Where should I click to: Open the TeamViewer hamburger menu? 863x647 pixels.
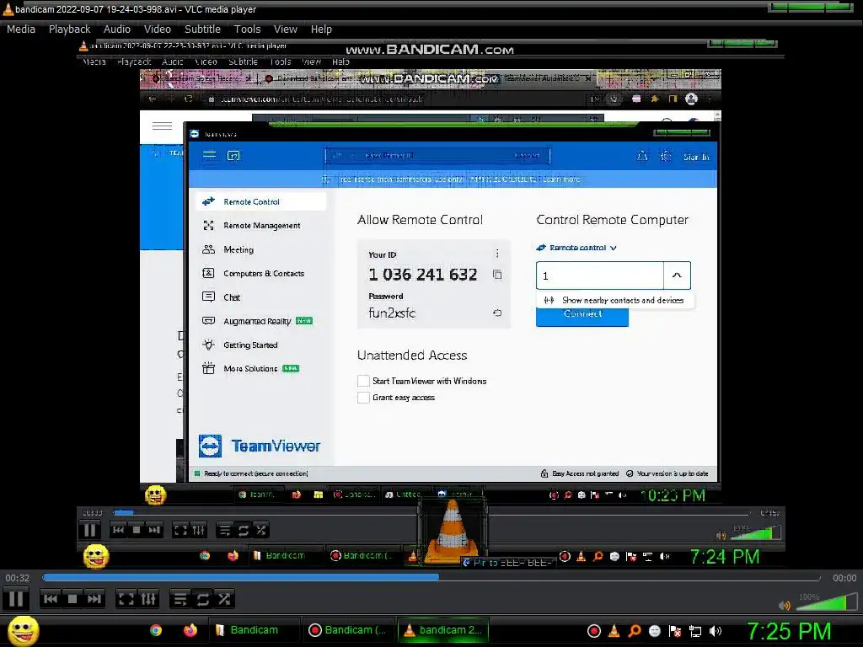(209, 155)
